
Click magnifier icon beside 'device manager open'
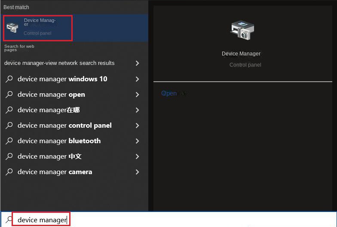coord(9,95)
